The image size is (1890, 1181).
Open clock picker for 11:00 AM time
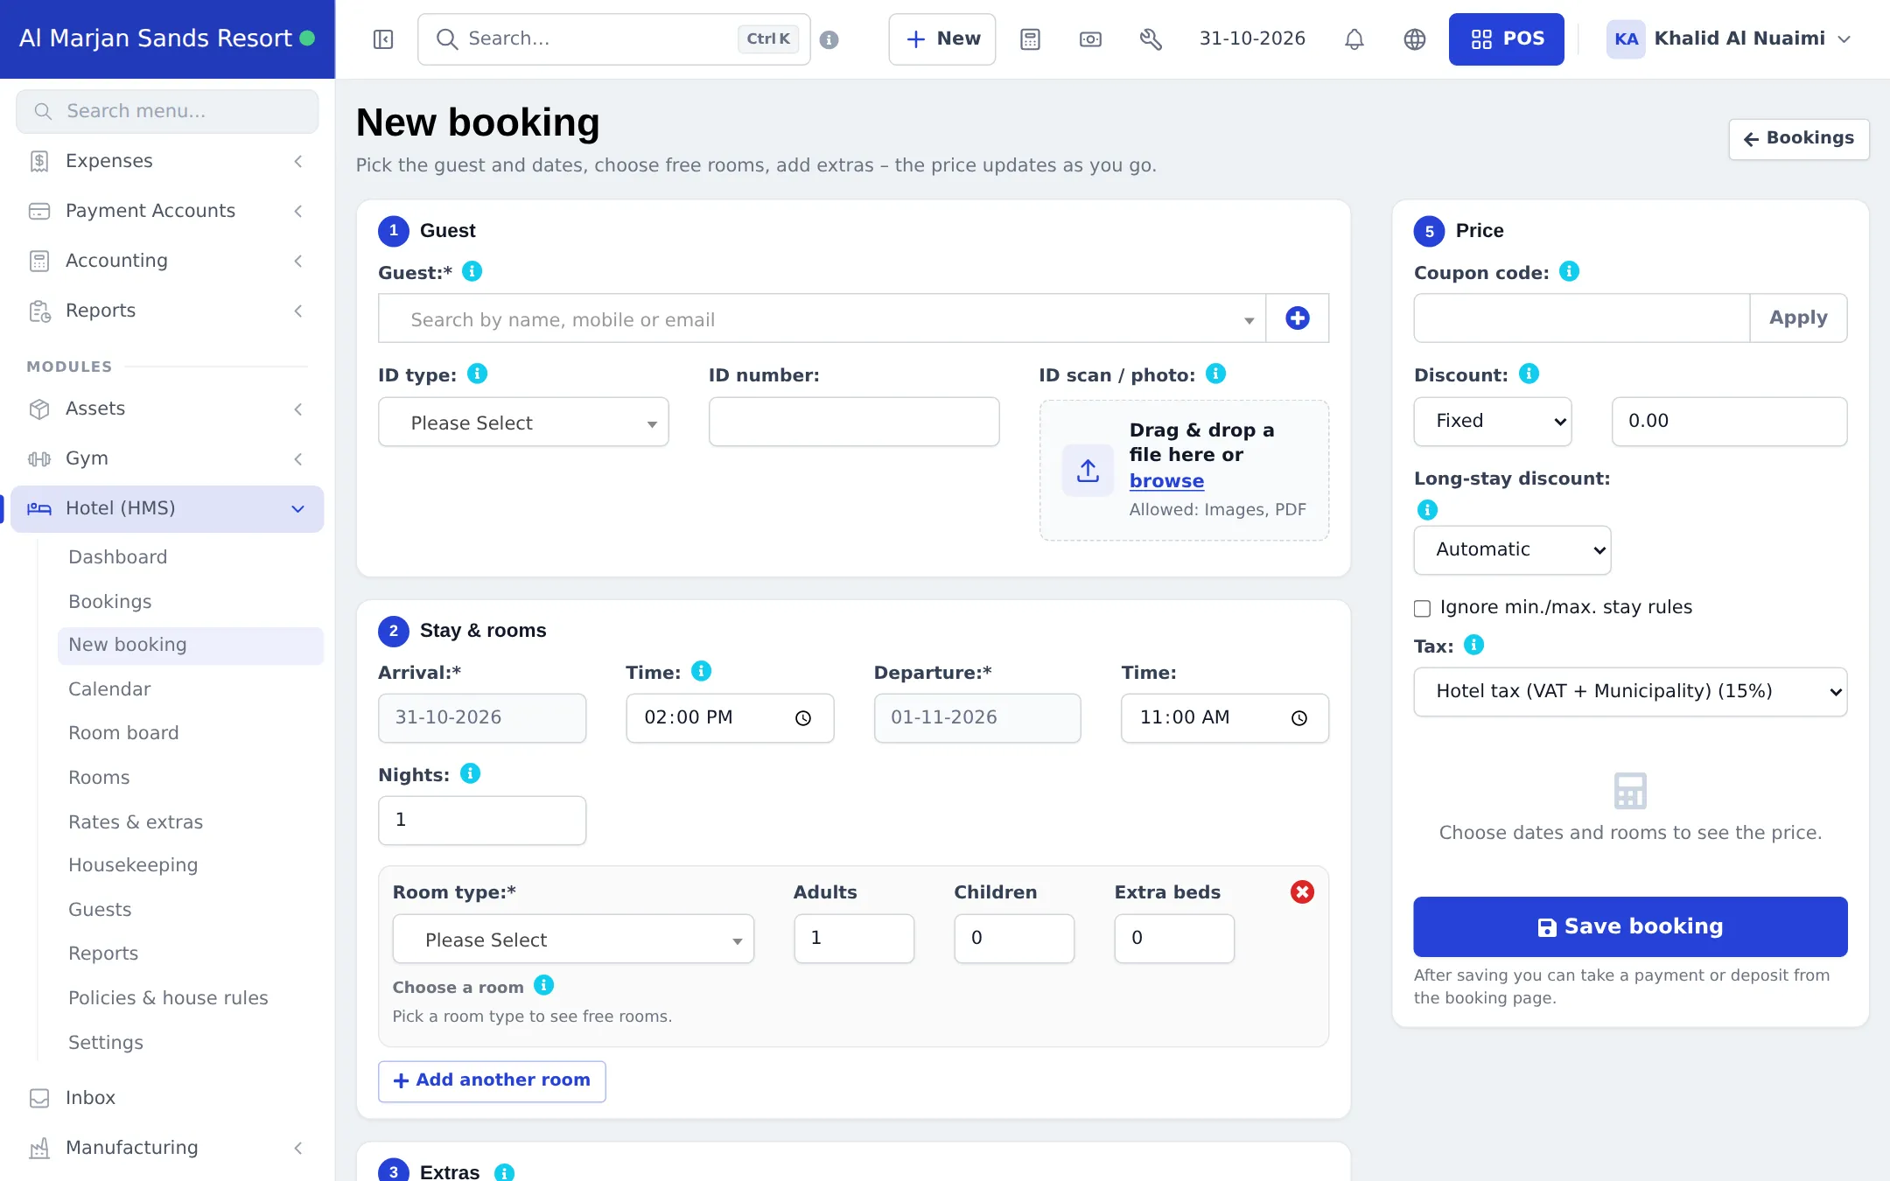[x=1298, y=718]
